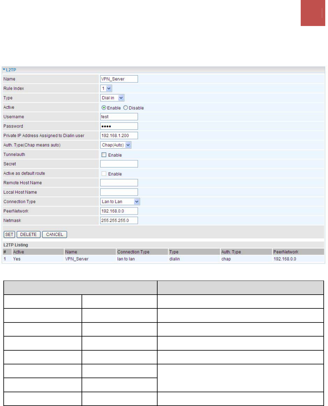Image resolution: width=328 pixels, height=406 pixels.
Task: Open the Connection Type dropdown showing Lan to Lan
Action: pyautogui.click(x=120, y=202)
